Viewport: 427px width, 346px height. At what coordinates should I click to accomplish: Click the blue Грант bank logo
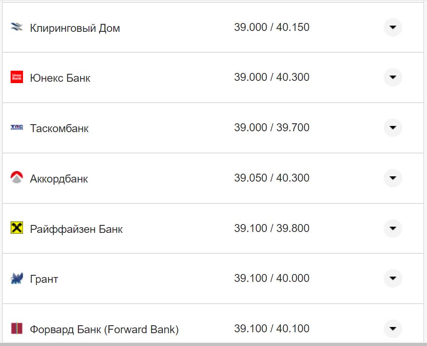[x=16, y=278]
